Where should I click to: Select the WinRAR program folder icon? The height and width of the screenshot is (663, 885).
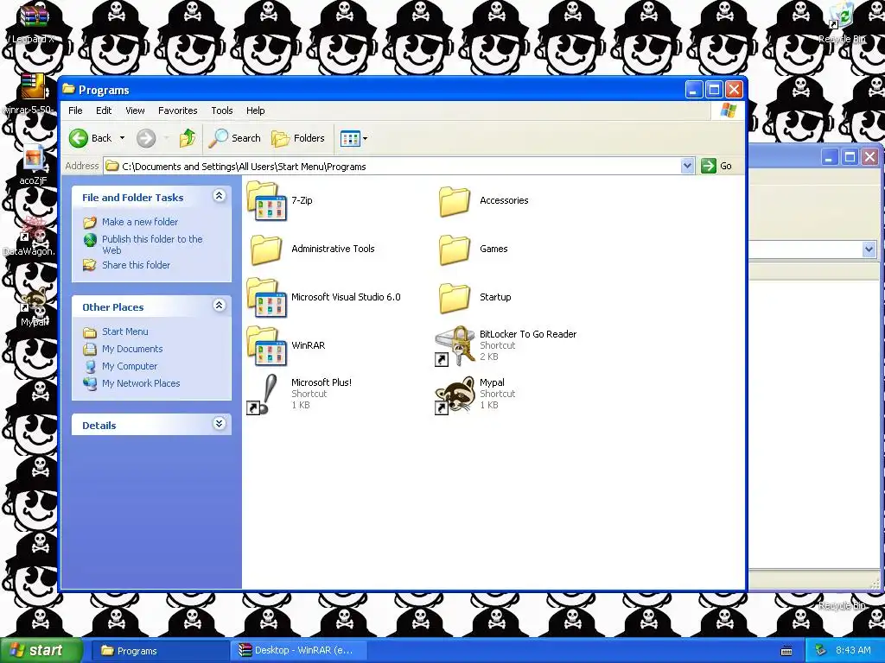[266, 346]
